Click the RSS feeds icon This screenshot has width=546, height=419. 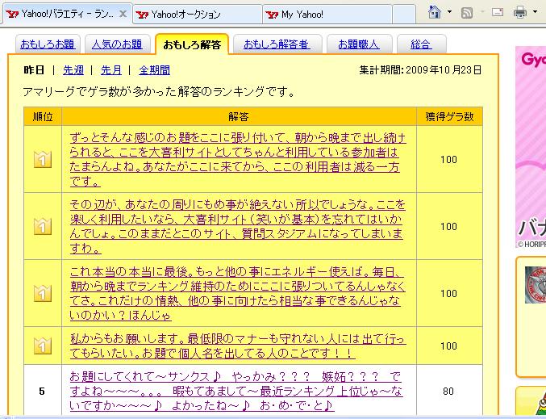pyautogui.click(x=467, y=13)
